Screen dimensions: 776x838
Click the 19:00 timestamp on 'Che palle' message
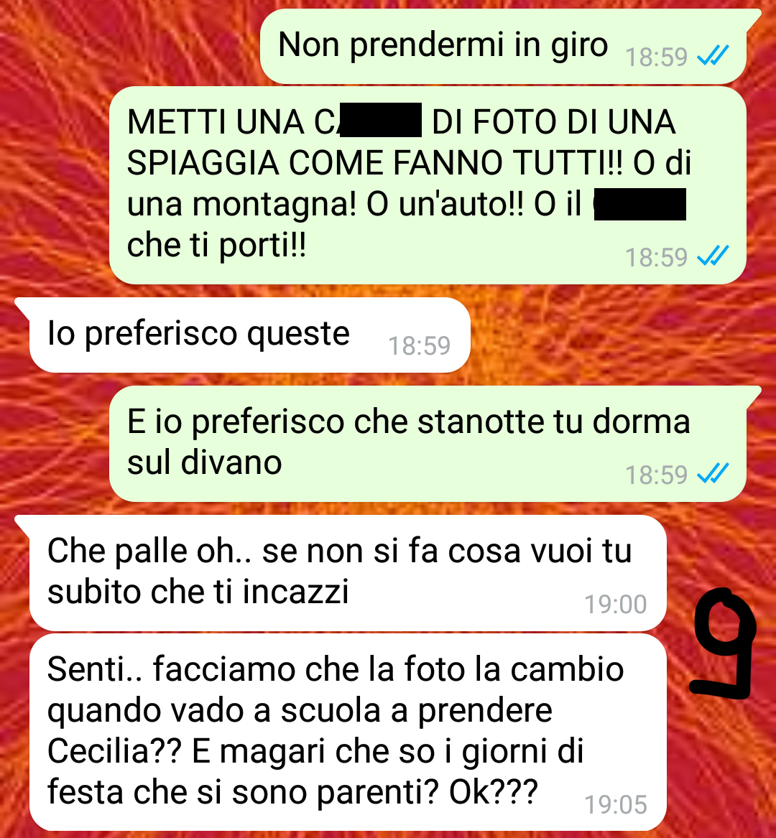click(x=616, y=605)
